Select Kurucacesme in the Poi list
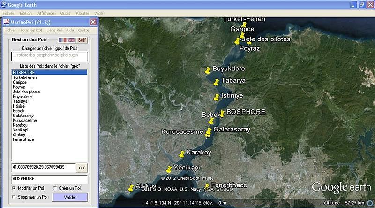Viewport: 375px width, 208px height. [50, 121]
